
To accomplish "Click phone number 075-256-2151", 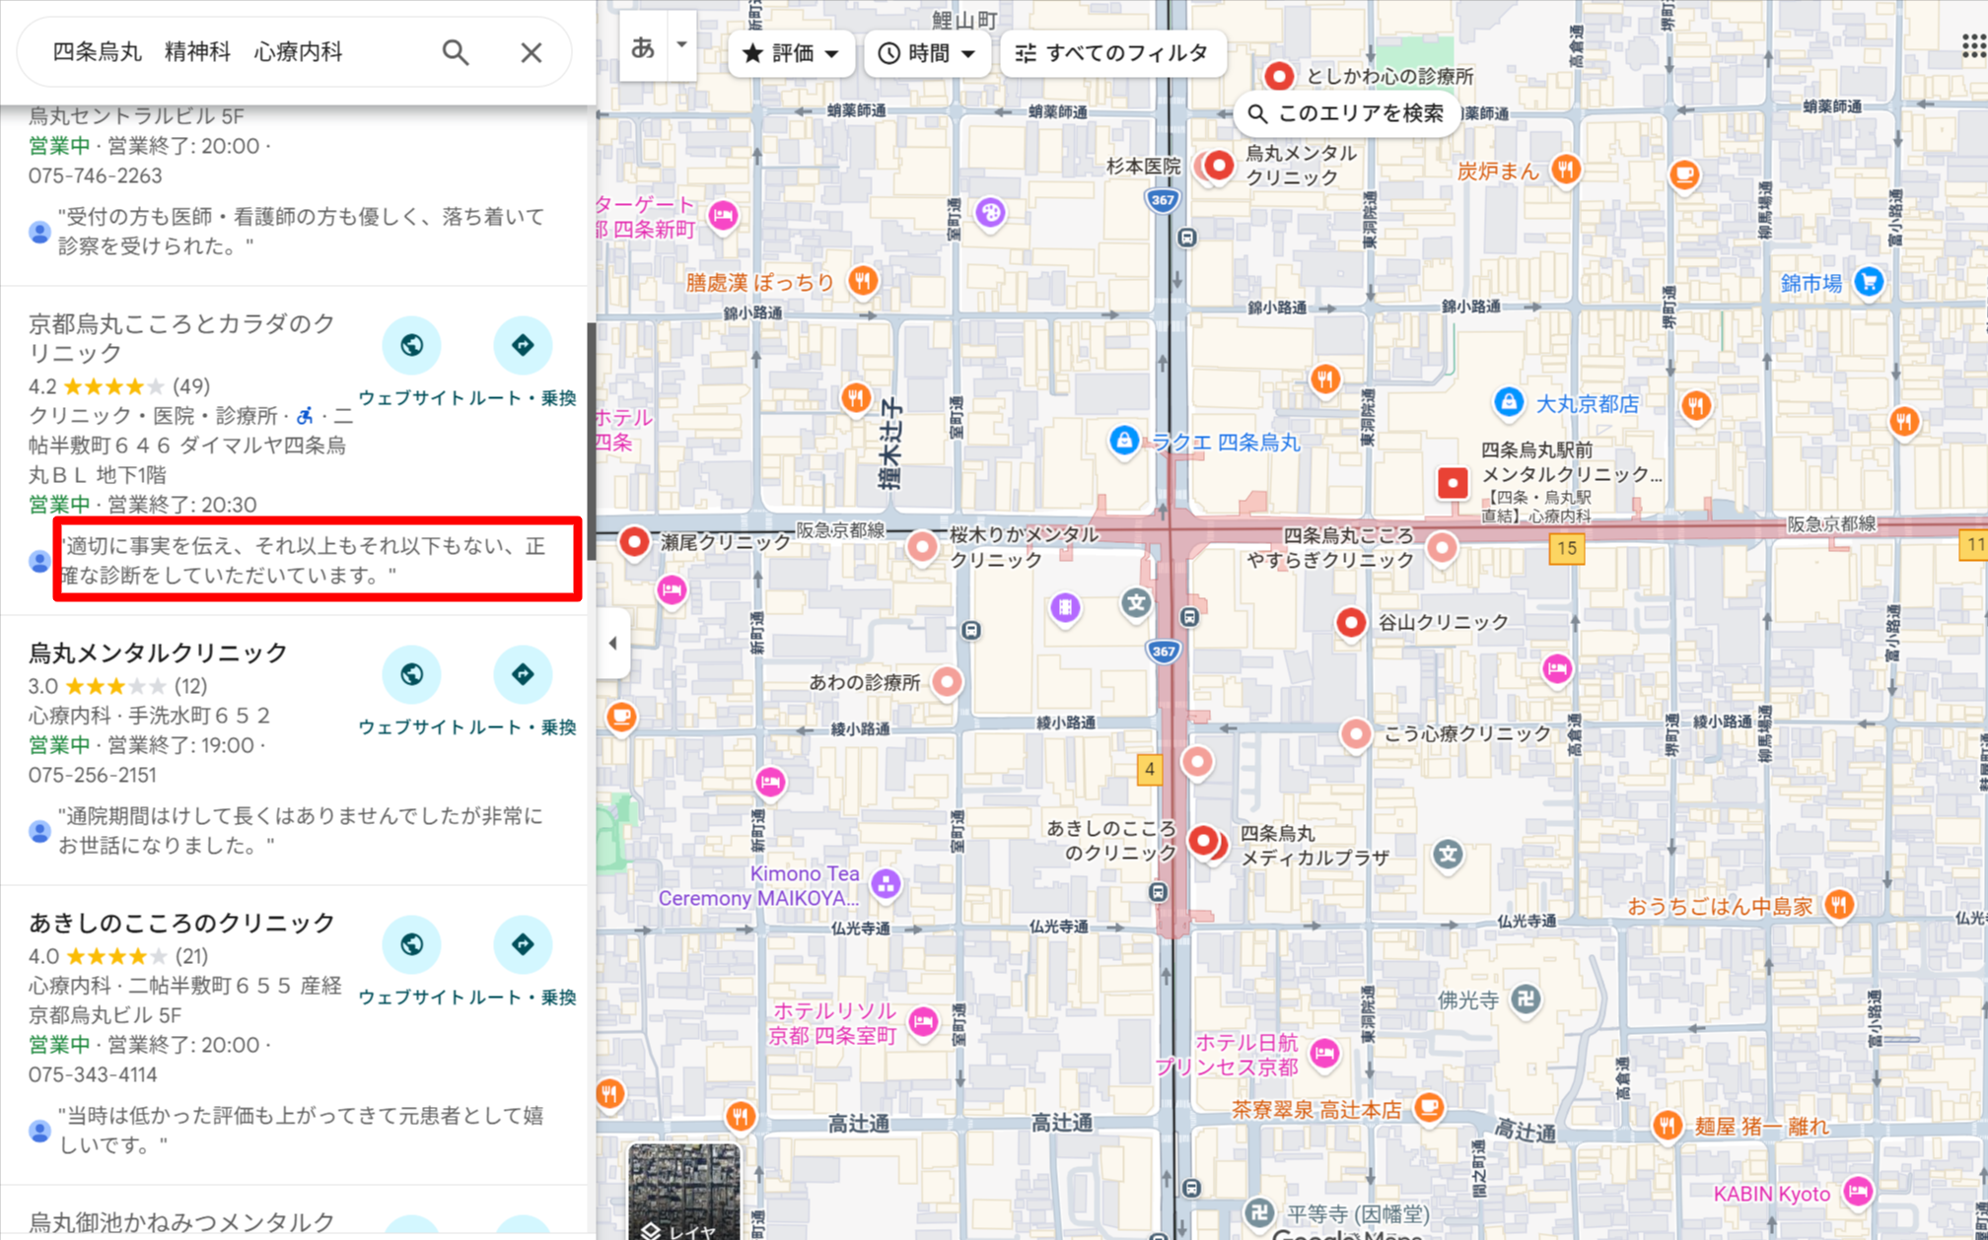I will (x=92, y=775).
